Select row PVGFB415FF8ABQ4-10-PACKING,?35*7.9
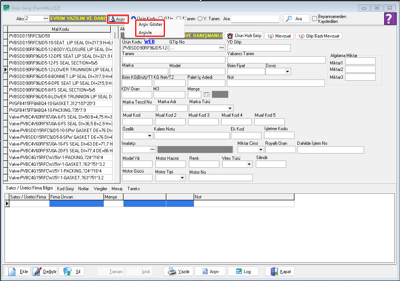 (60, 110)
